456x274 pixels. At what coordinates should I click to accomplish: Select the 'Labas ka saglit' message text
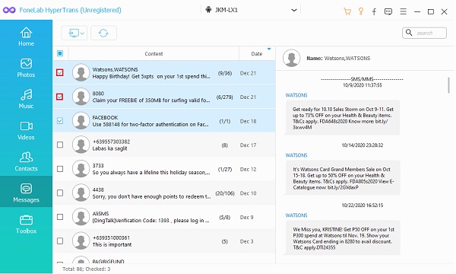pyautogui.click(x=109, y=148)
